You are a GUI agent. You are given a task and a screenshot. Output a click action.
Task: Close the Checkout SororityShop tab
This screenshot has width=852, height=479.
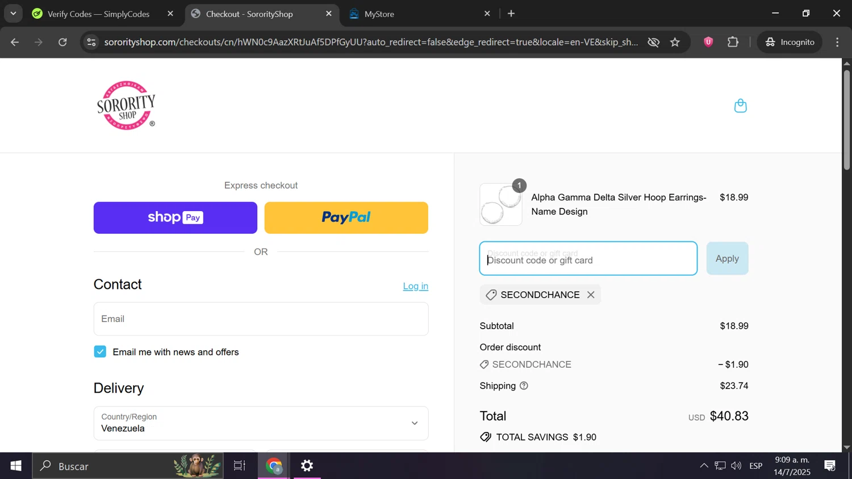point(329,14)
